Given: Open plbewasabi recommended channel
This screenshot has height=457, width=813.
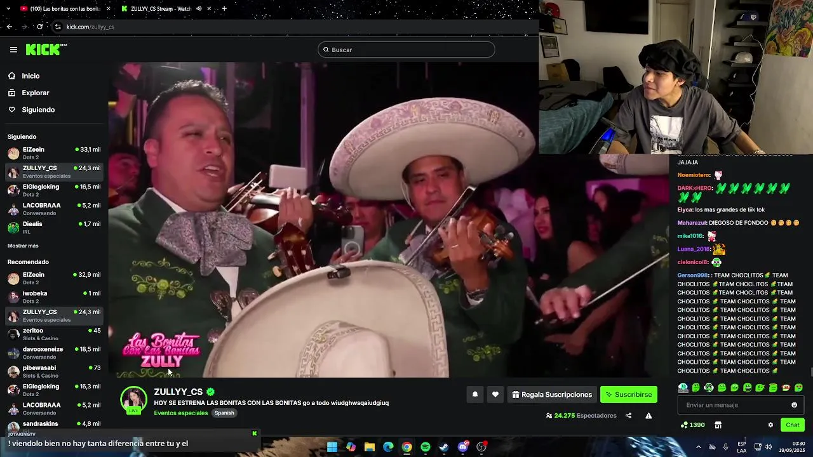Looking at the screenshot, I should pyautogui.click(x=54, y=371).
